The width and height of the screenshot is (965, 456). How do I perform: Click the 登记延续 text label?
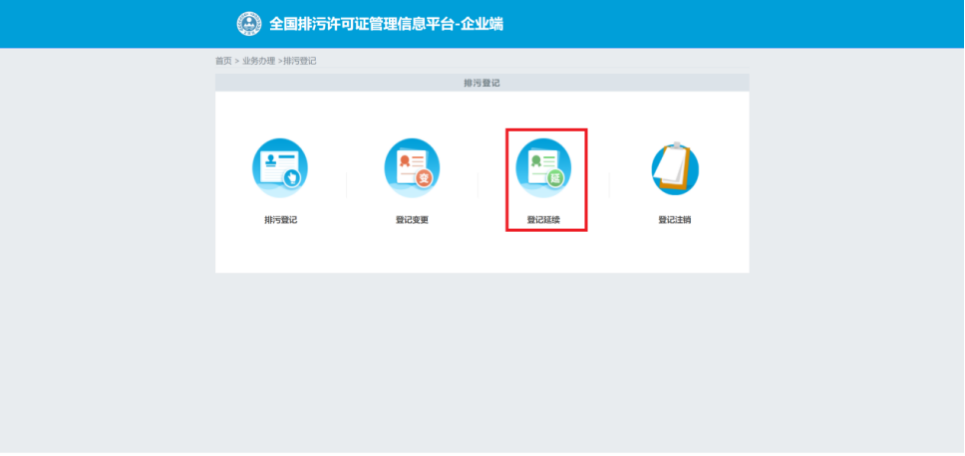pyautogui.click(x=543, y=220)
